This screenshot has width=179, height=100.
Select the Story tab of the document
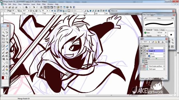[4, 11]
